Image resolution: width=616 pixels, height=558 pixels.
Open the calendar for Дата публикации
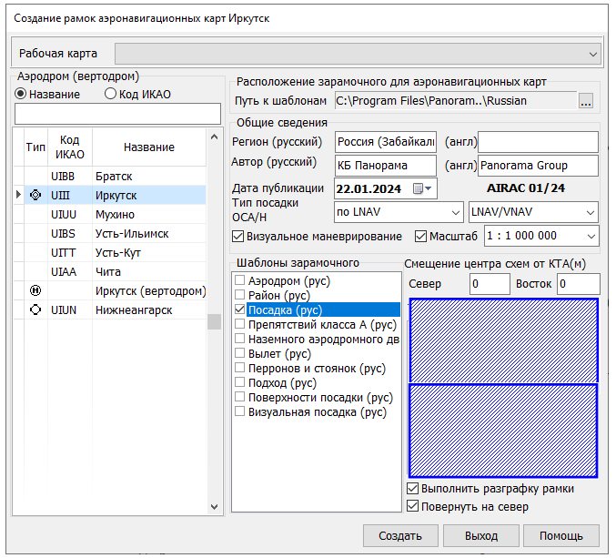point(419,188)
